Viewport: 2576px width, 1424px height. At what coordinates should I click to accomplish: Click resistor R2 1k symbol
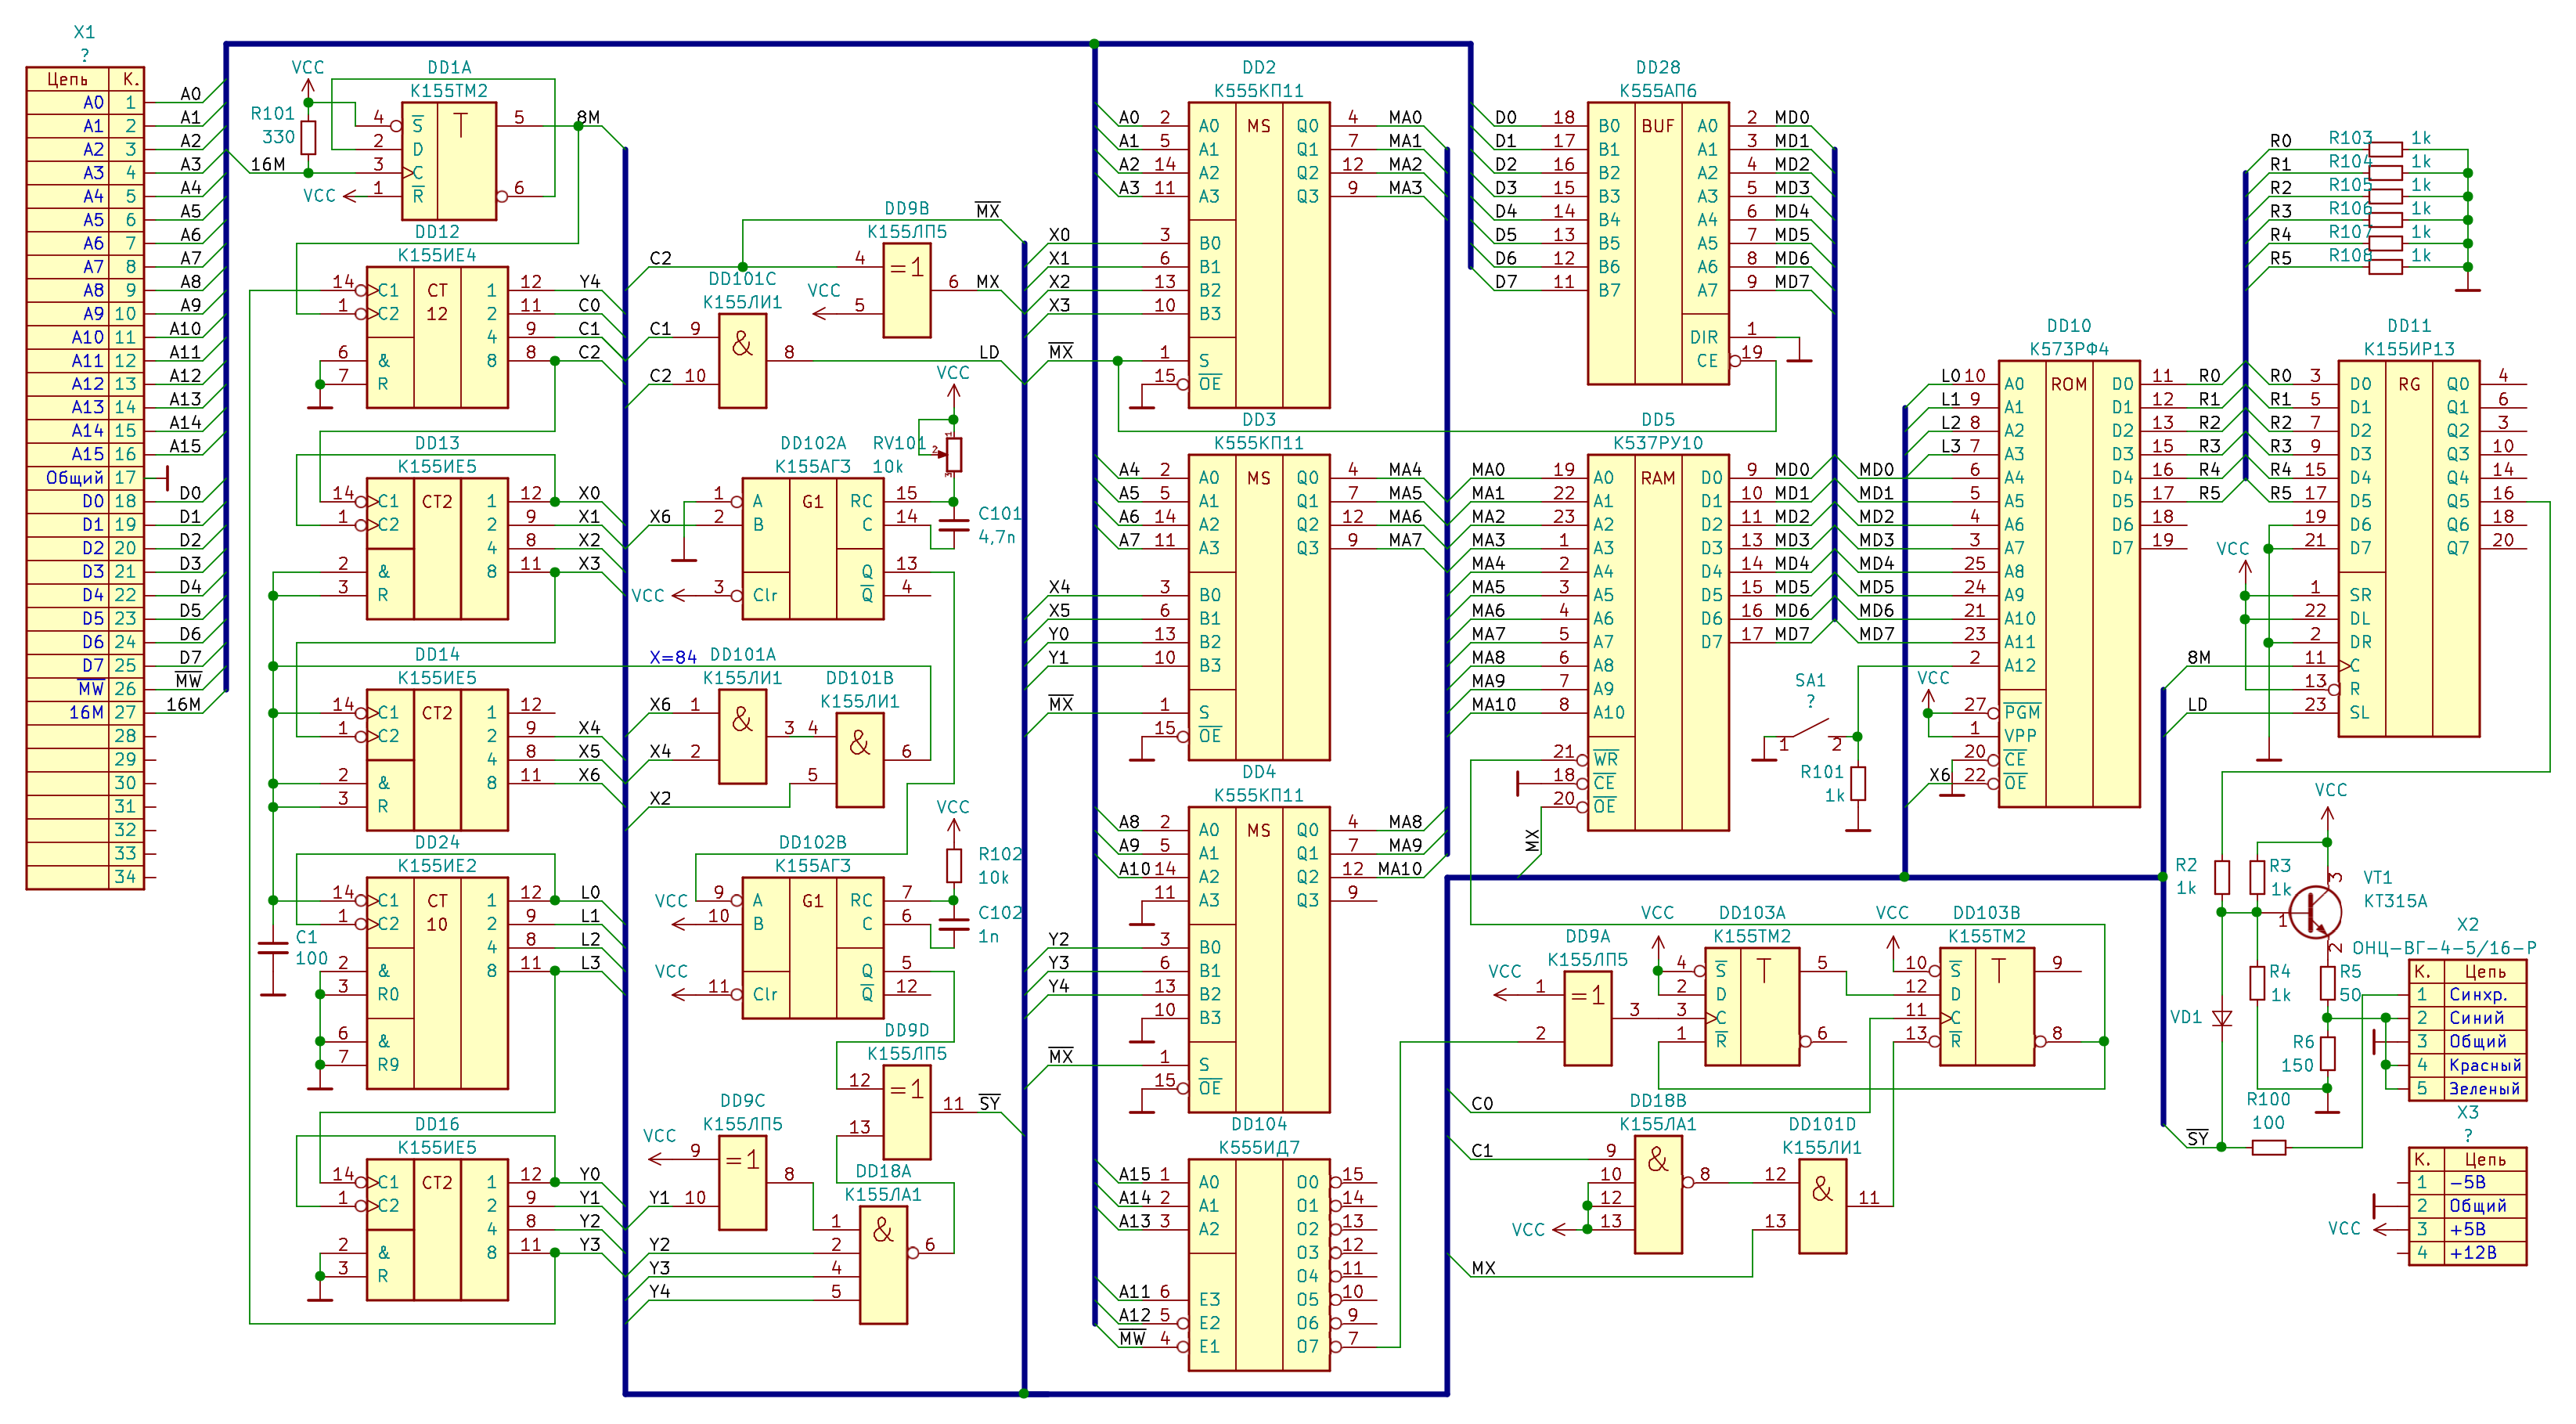pyautogui.click(x=2222, y=877)
